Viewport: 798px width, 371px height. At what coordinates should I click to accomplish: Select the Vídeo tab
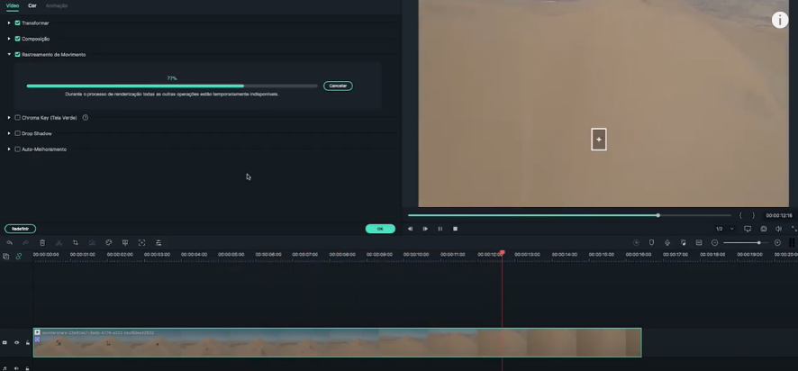(13, 5)
